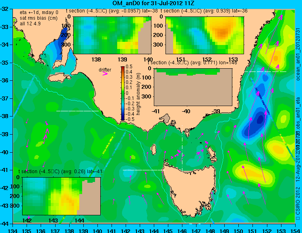Click the magenta drifter legend arrow
This screenshot has height=233, width=302.
[x=105, y=74]
